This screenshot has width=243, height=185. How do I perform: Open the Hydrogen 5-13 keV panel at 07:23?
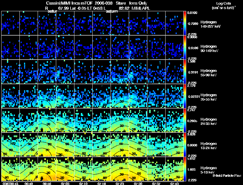coord(120,169)
